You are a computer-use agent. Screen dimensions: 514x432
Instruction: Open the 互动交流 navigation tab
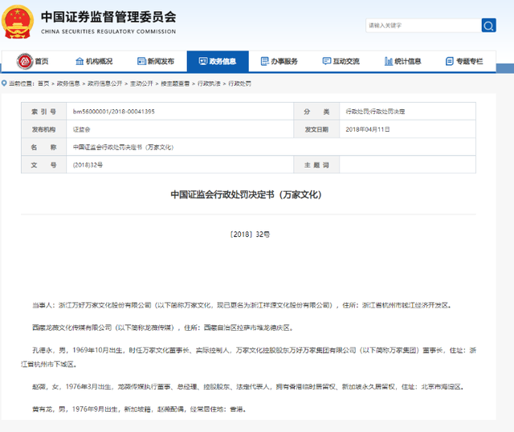point(341,61)
